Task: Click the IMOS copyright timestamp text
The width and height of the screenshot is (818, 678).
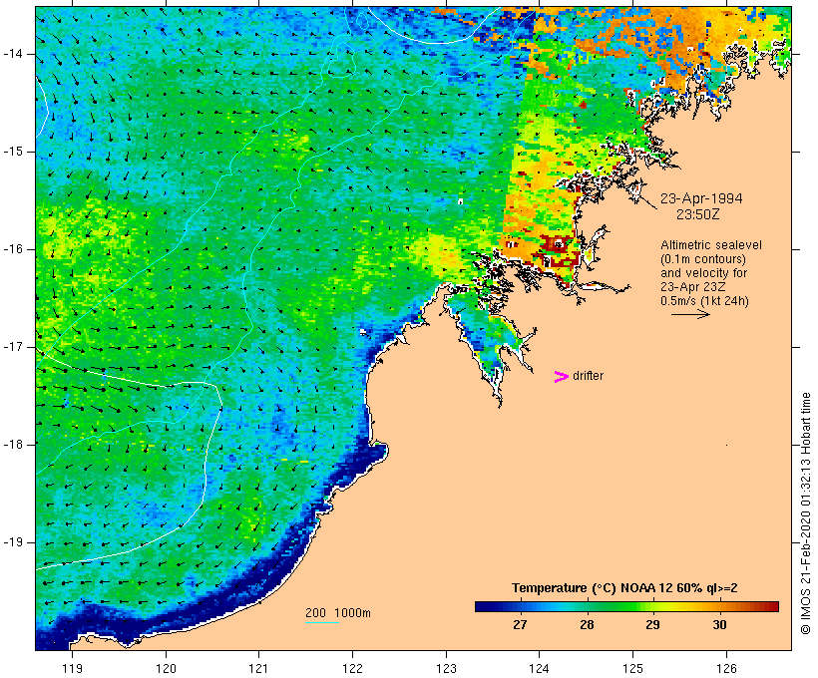Action: (x=805, y=513)
